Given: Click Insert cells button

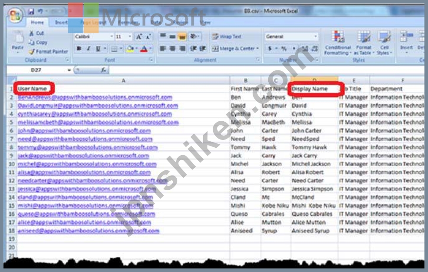Looking at the screenshot, I should (x=406, y=42).
